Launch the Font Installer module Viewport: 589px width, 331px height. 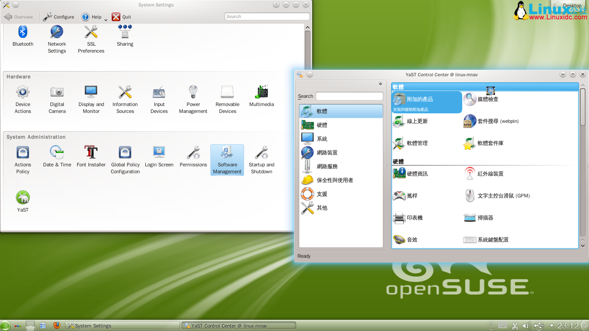pos(91,157)
